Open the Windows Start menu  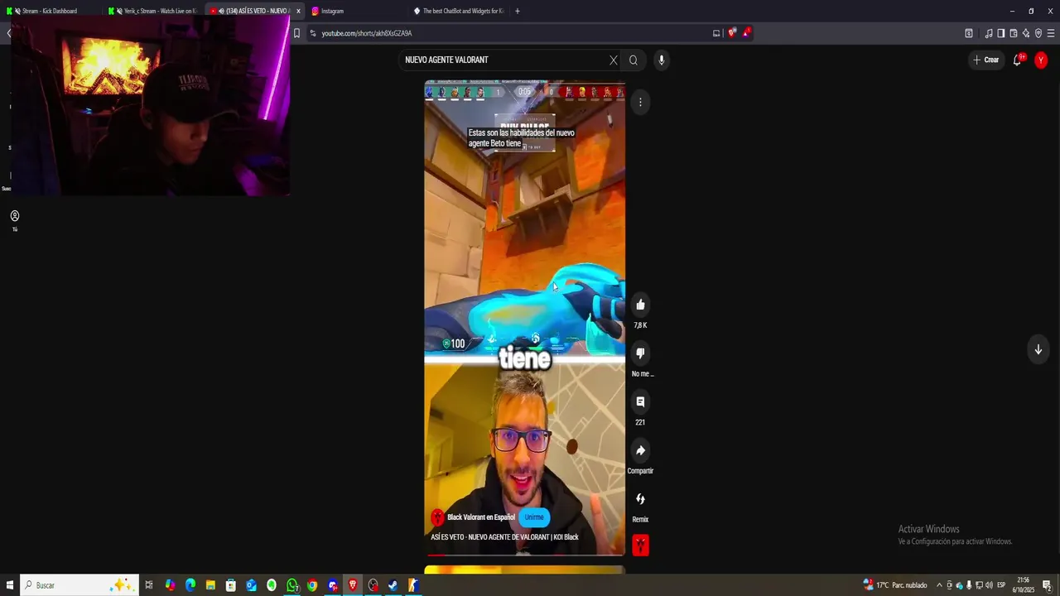(x=10, y=585)
